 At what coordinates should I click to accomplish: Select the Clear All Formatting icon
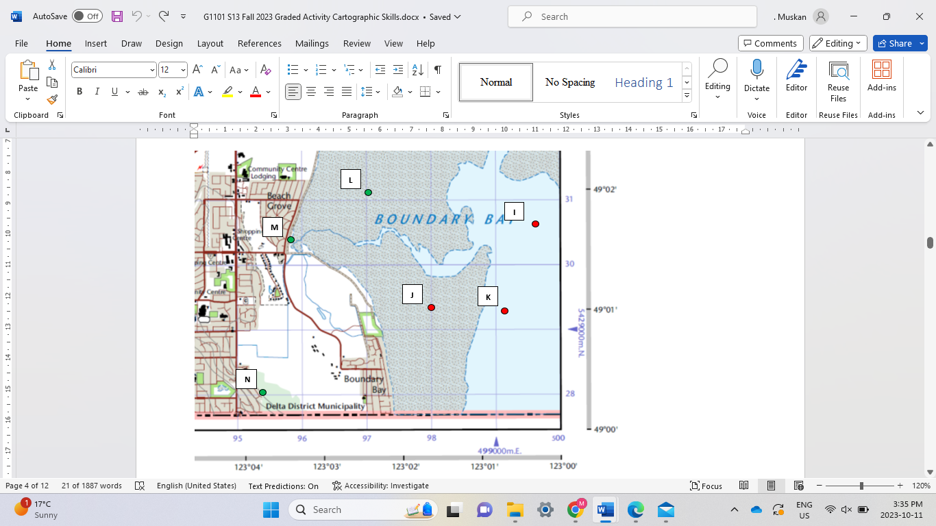coord(266,69)
